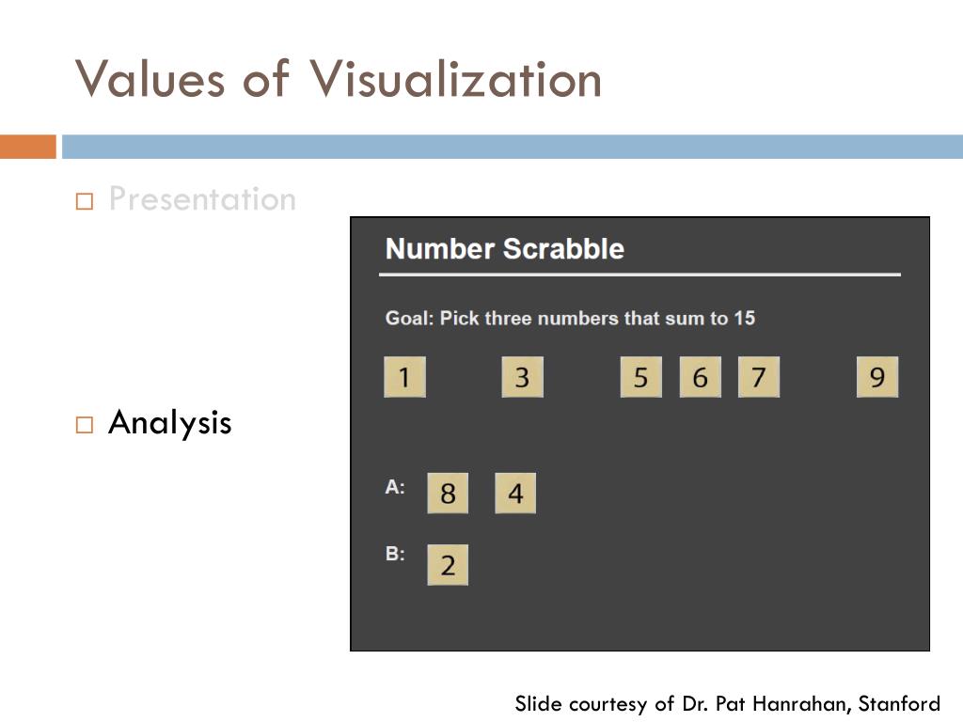Click the A: player label
The width and height of the screenshot is (963, 722).
[395, 487]
